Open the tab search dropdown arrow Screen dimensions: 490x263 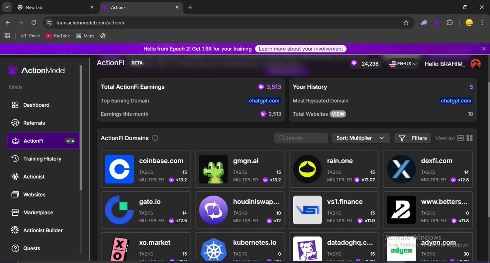[x=7, y=7]
